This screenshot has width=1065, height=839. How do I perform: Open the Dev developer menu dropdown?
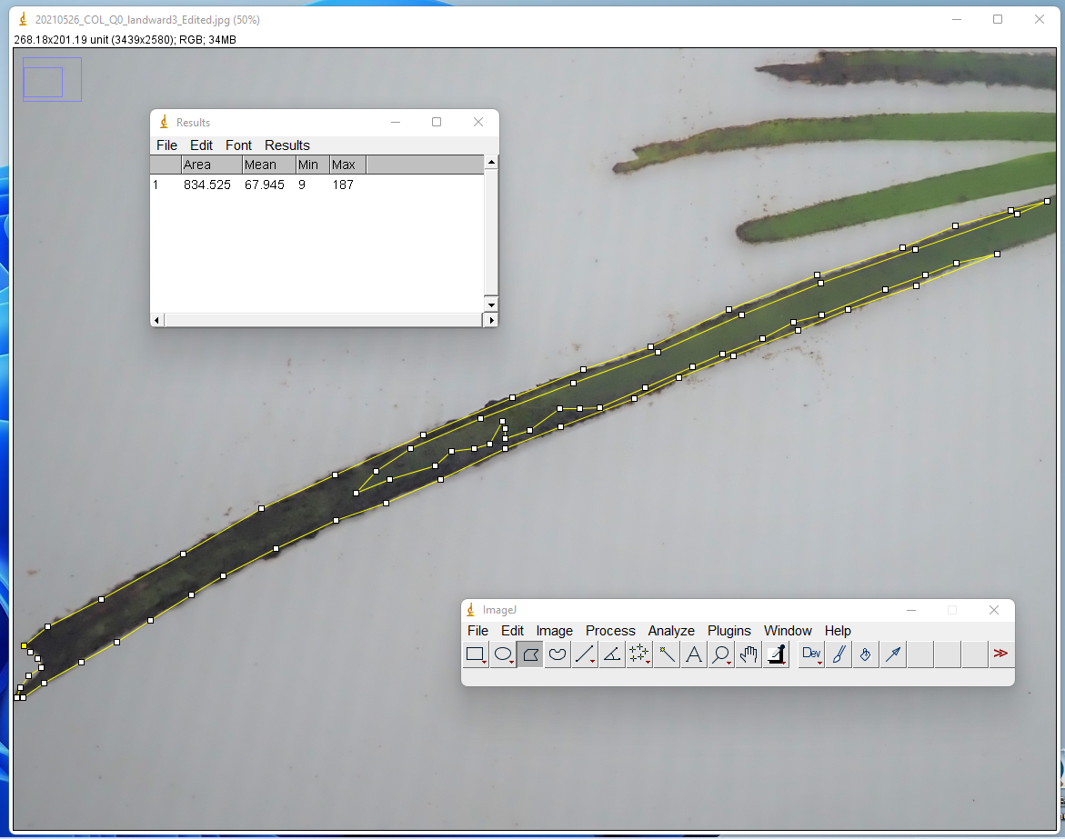click(x=811, y=654)
